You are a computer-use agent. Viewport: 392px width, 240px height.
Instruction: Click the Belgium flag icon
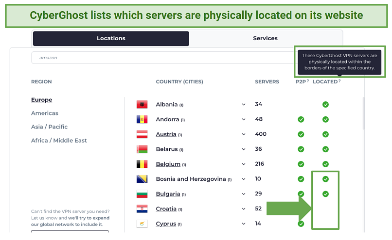[142, 164]
